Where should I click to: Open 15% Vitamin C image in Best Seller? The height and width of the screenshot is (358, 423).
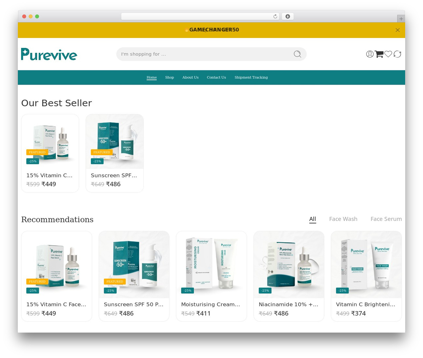click(x=50, y=142)
